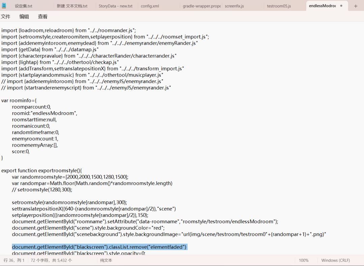Click the Notepad app icon in the title bar
This screenshot has width=364, height=266.
[x=4, y=6]
